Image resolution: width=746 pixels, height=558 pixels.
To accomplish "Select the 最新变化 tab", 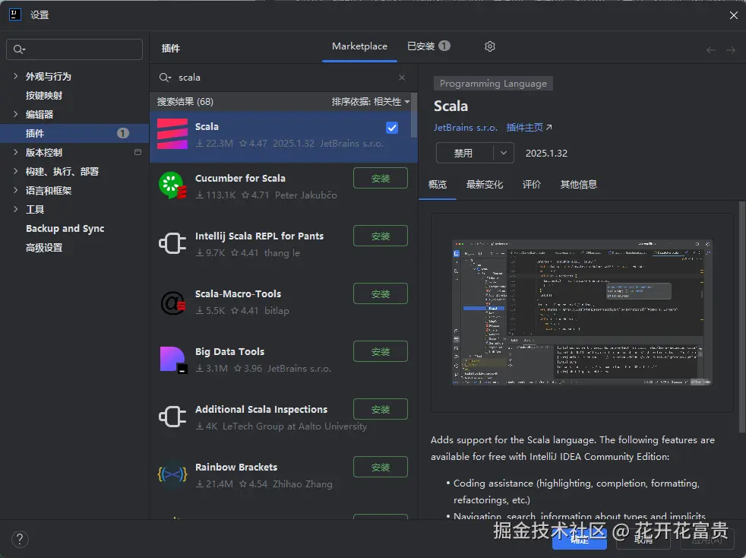I will (485, 185).
